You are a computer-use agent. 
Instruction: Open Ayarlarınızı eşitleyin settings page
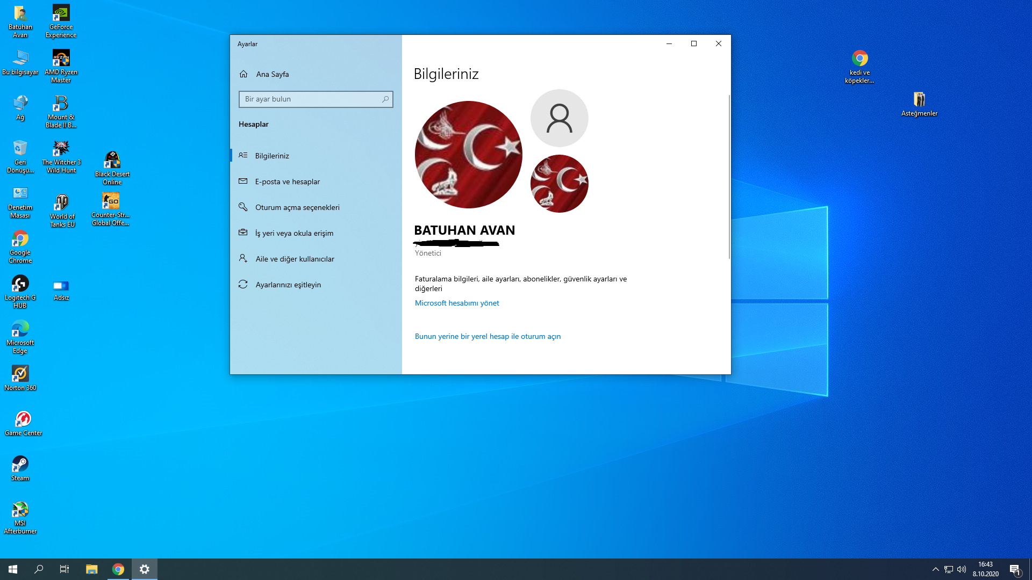coord(288,285)
